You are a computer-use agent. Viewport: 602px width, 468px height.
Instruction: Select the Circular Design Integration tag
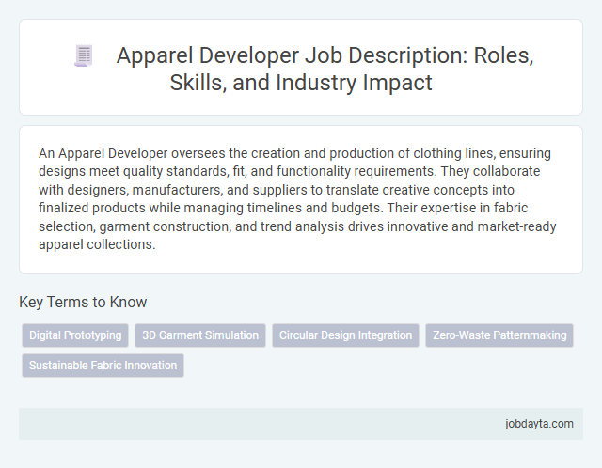[x=345, y=335]
